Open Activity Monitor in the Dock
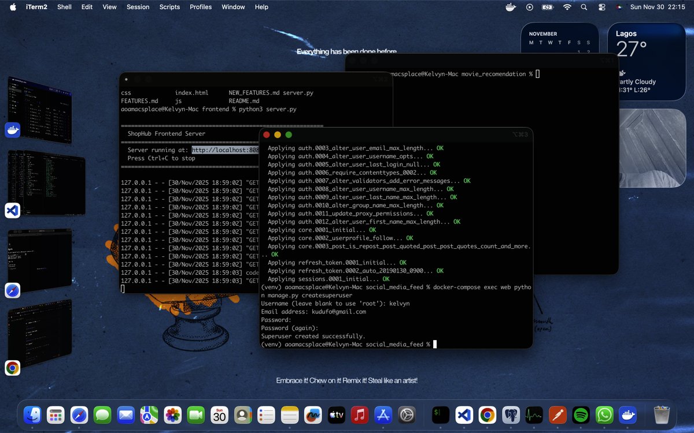 pyautogui.click(x=534, y=414)
